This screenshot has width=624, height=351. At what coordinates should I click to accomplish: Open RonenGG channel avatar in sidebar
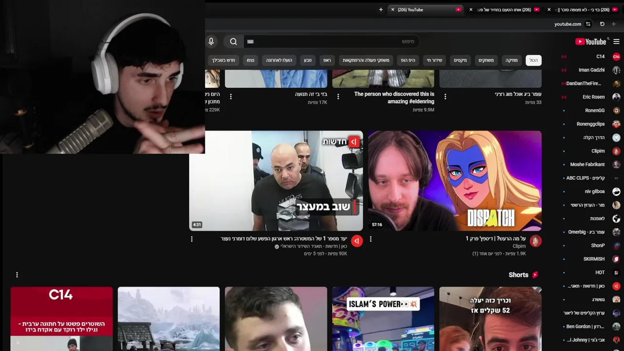coord(616,111)
